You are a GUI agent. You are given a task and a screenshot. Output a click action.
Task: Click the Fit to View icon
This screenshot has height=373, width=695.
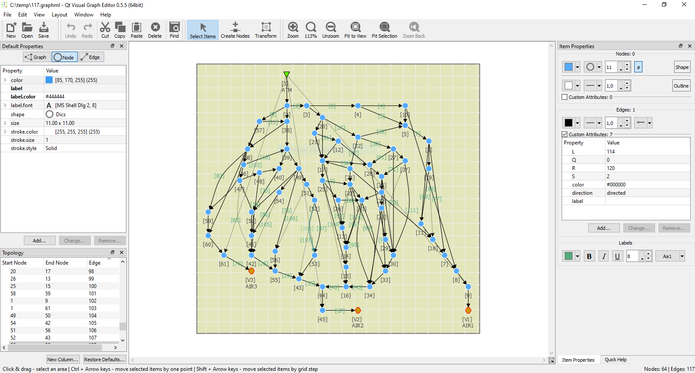[x=355, y=30]
